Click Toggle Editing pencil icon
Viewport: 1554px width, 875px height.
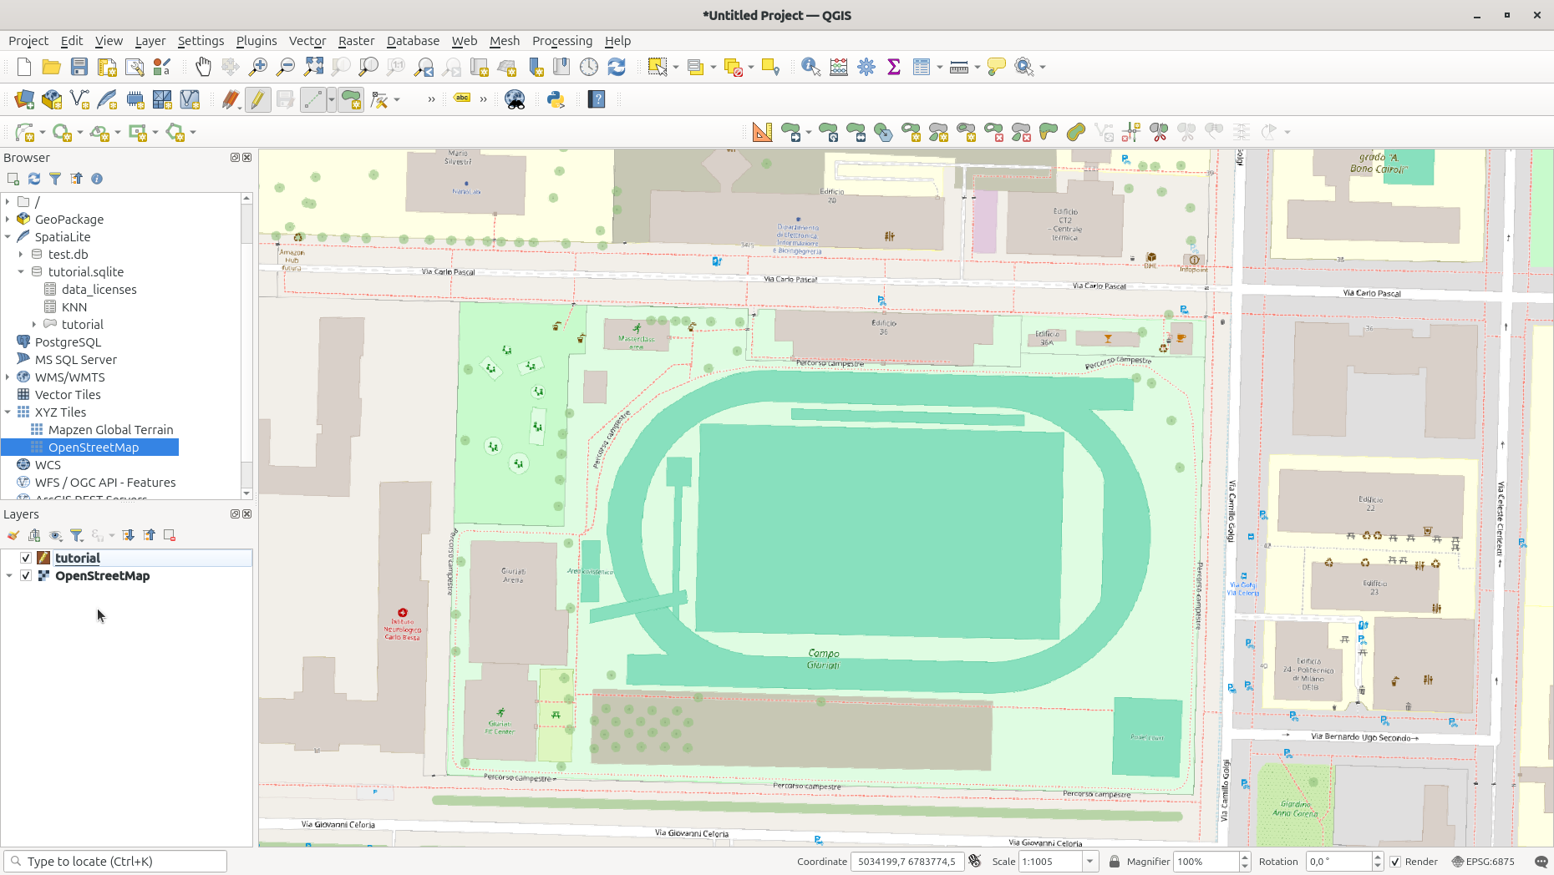click(x=257, y=99)
